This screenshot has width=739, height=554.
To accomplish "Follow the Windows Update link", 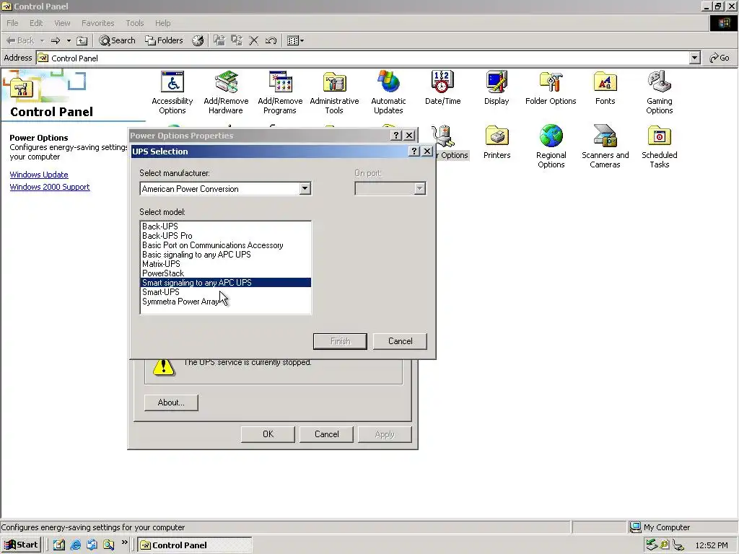I will click(x=39, y=175).
